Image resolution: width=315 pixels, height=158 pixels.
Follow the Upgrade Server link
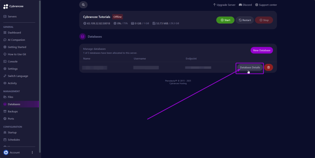(224, 5)
